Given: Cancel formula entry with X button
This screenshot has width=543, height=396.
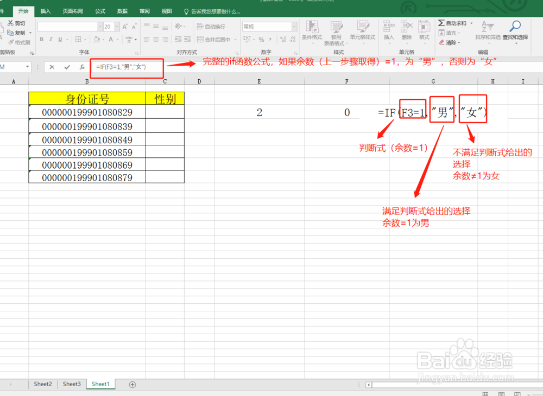Looking at the screenshot, I should pyautogui.click(x=52, y=67).
